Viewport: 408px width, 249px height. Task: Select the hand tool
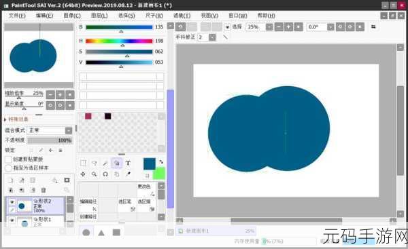(x=116, y=174)
